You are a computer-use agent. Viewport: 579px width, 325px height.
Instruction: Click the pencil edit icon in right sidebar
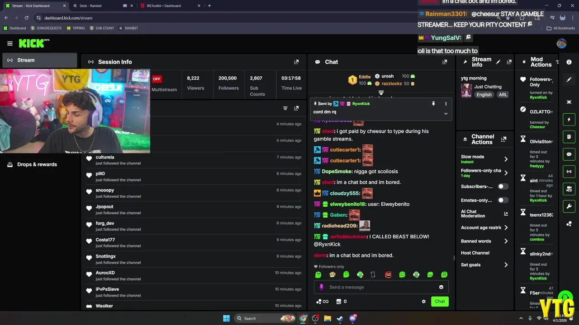tap(569, 79)
